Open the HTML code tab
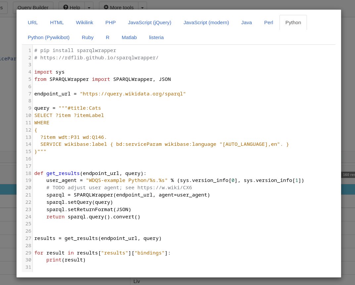Viewport: 355px width, 285px height. tap(57, 23)
